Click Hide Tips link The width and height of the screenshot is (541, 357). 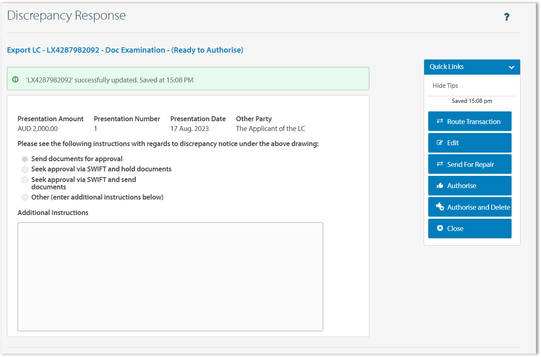(x=445, y=86)
